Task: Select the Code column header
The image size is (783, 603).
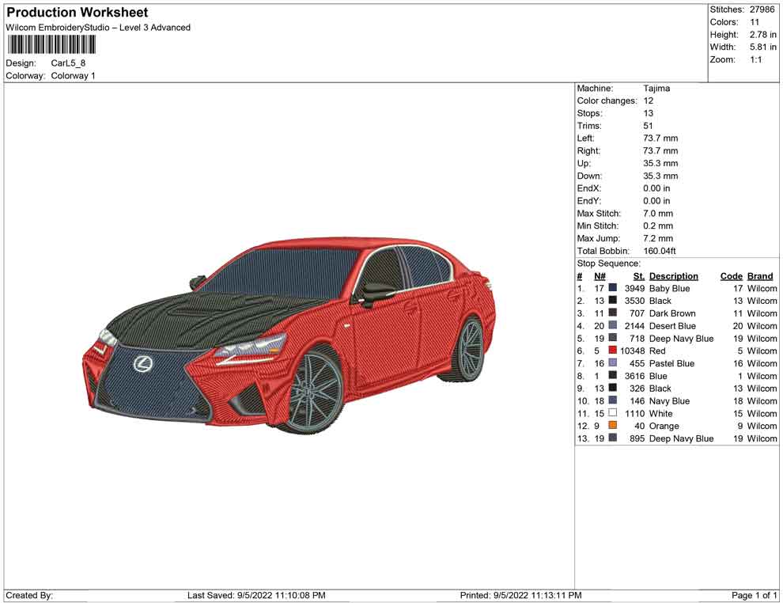Action: [731, 276]
